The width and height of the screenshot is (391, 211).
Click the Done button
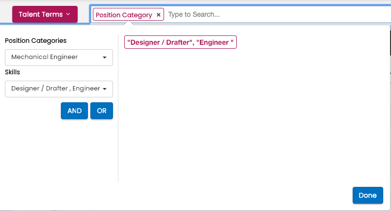coord(367,195)
